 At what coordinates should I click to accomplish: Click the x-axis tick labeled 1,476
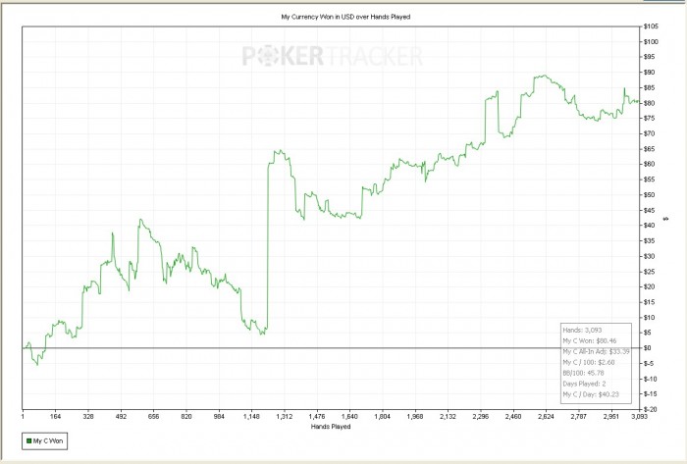click(317, 416)
